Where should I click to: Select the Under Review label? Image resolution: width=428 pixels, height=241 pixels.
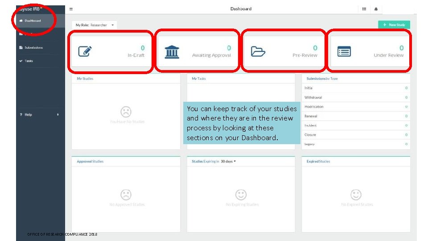point(389,55)
